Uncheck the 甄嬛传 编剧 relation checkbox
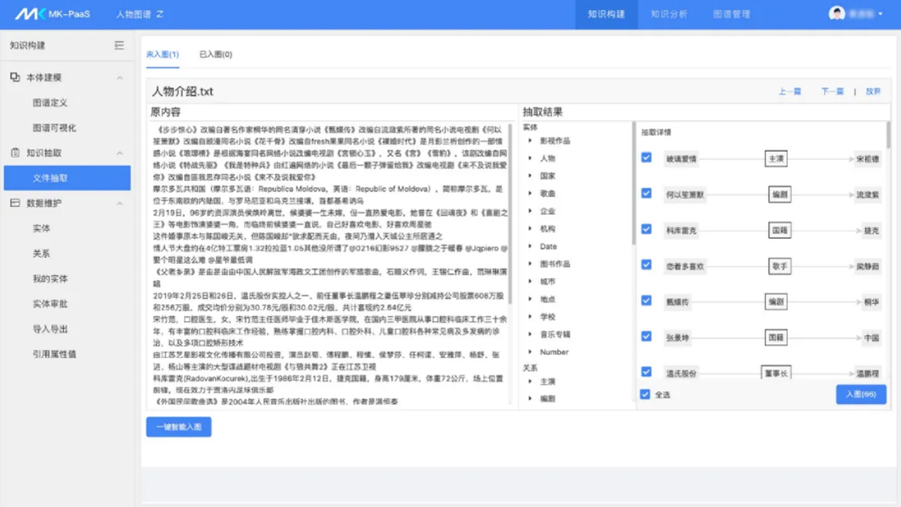This screenshot has width=901, height=507. (x=646, y=301)
